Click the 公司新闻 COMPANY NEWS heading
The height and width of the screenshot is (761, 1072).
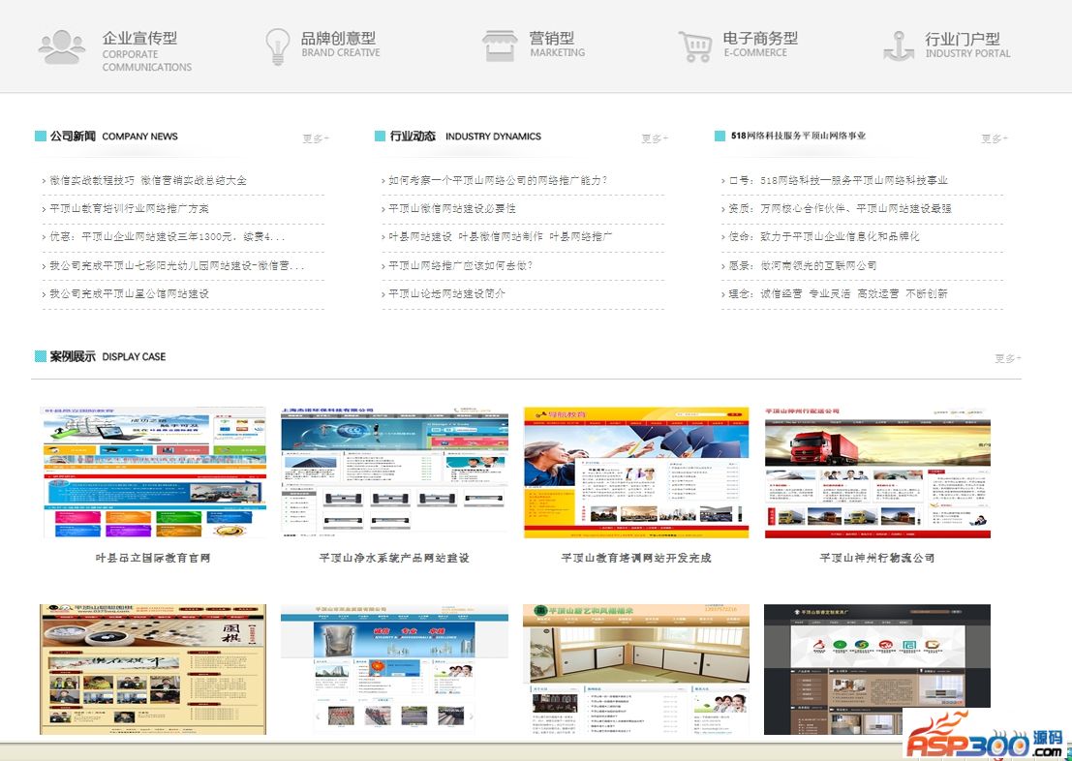tap(113, 137)
